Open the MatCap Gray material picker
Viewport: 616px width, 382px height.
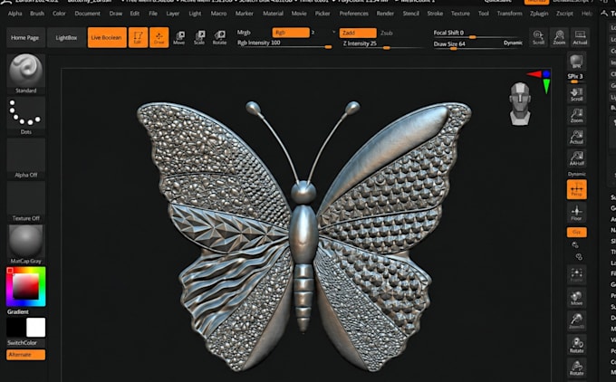click(26, 244)
